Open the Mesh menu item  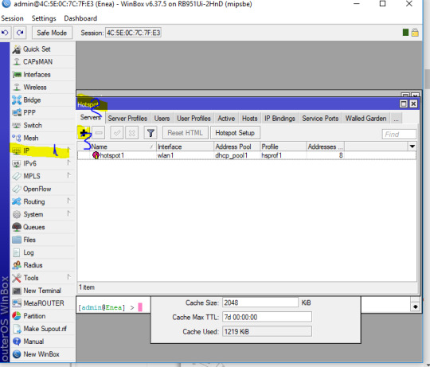point(42,138)
